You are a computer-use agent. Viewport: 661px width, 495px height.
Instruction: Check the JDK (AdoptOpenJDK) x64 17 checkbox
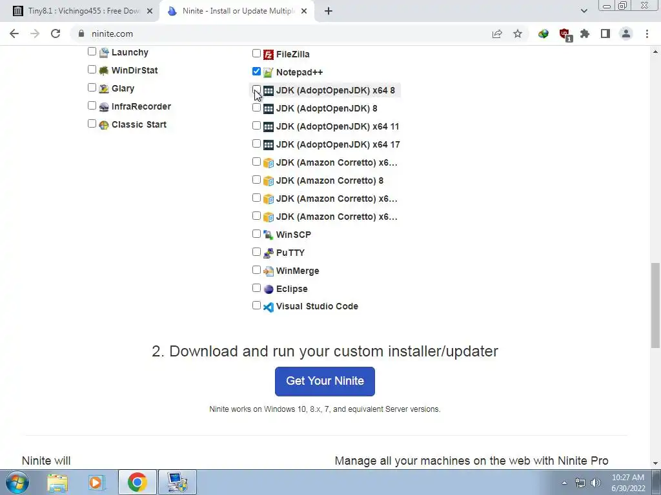[256, 144]
